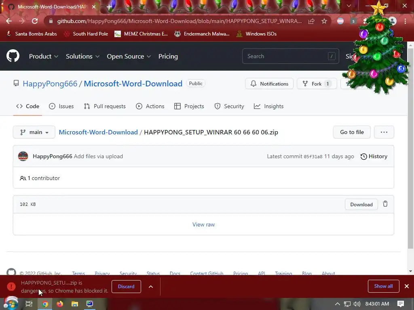Open MEMZ Christmas bookmark
Viewport: 414px width, 310px height.
[141, 34]
